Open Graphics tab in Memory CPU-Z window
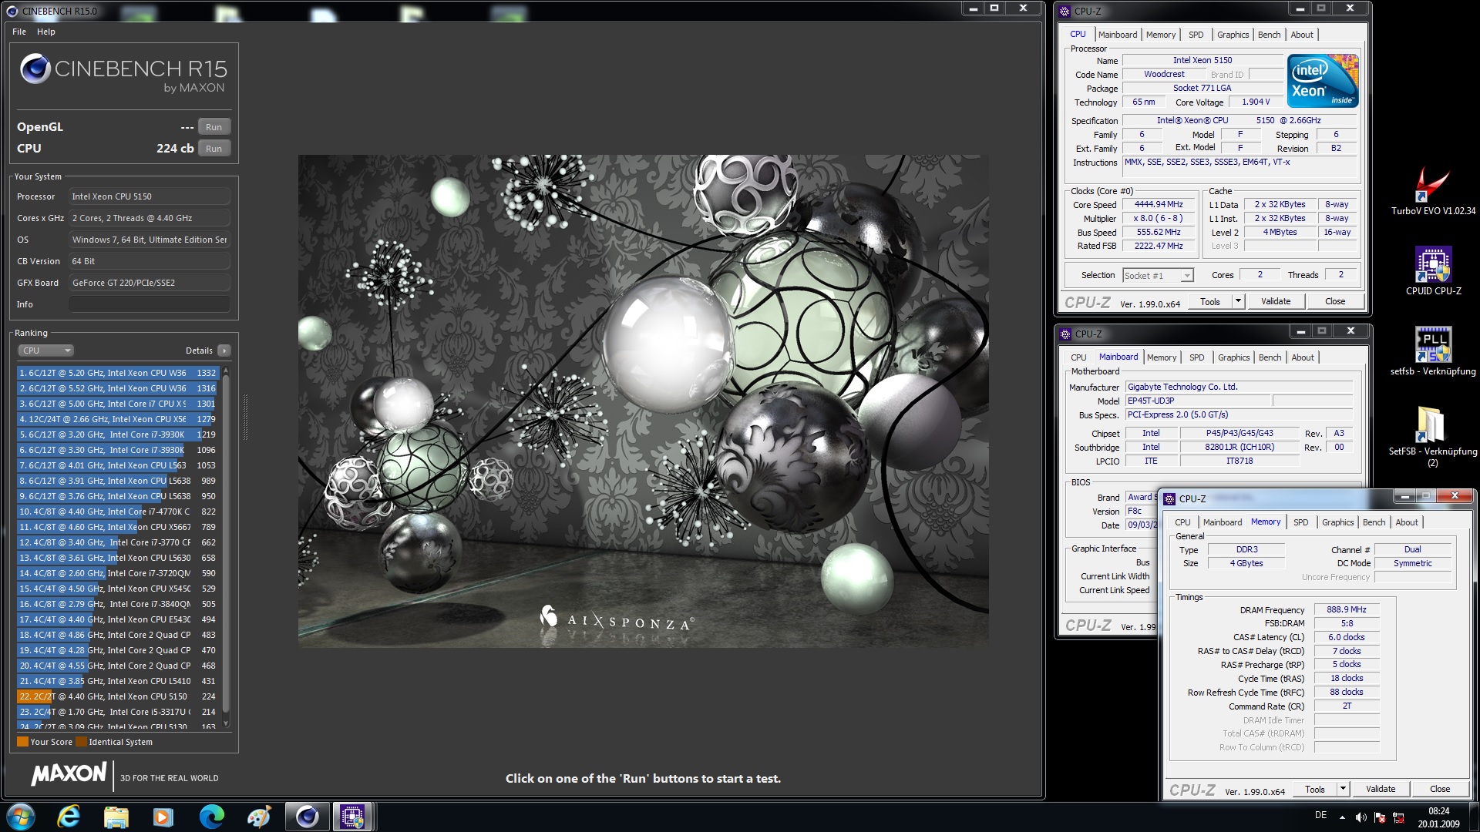 tap(1337, 522)
